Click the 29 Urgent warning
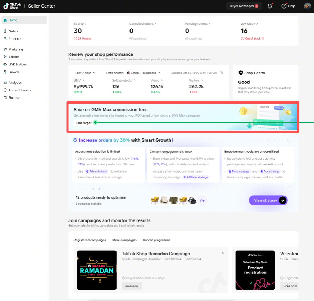314x301 pixels. pos(82,38)
